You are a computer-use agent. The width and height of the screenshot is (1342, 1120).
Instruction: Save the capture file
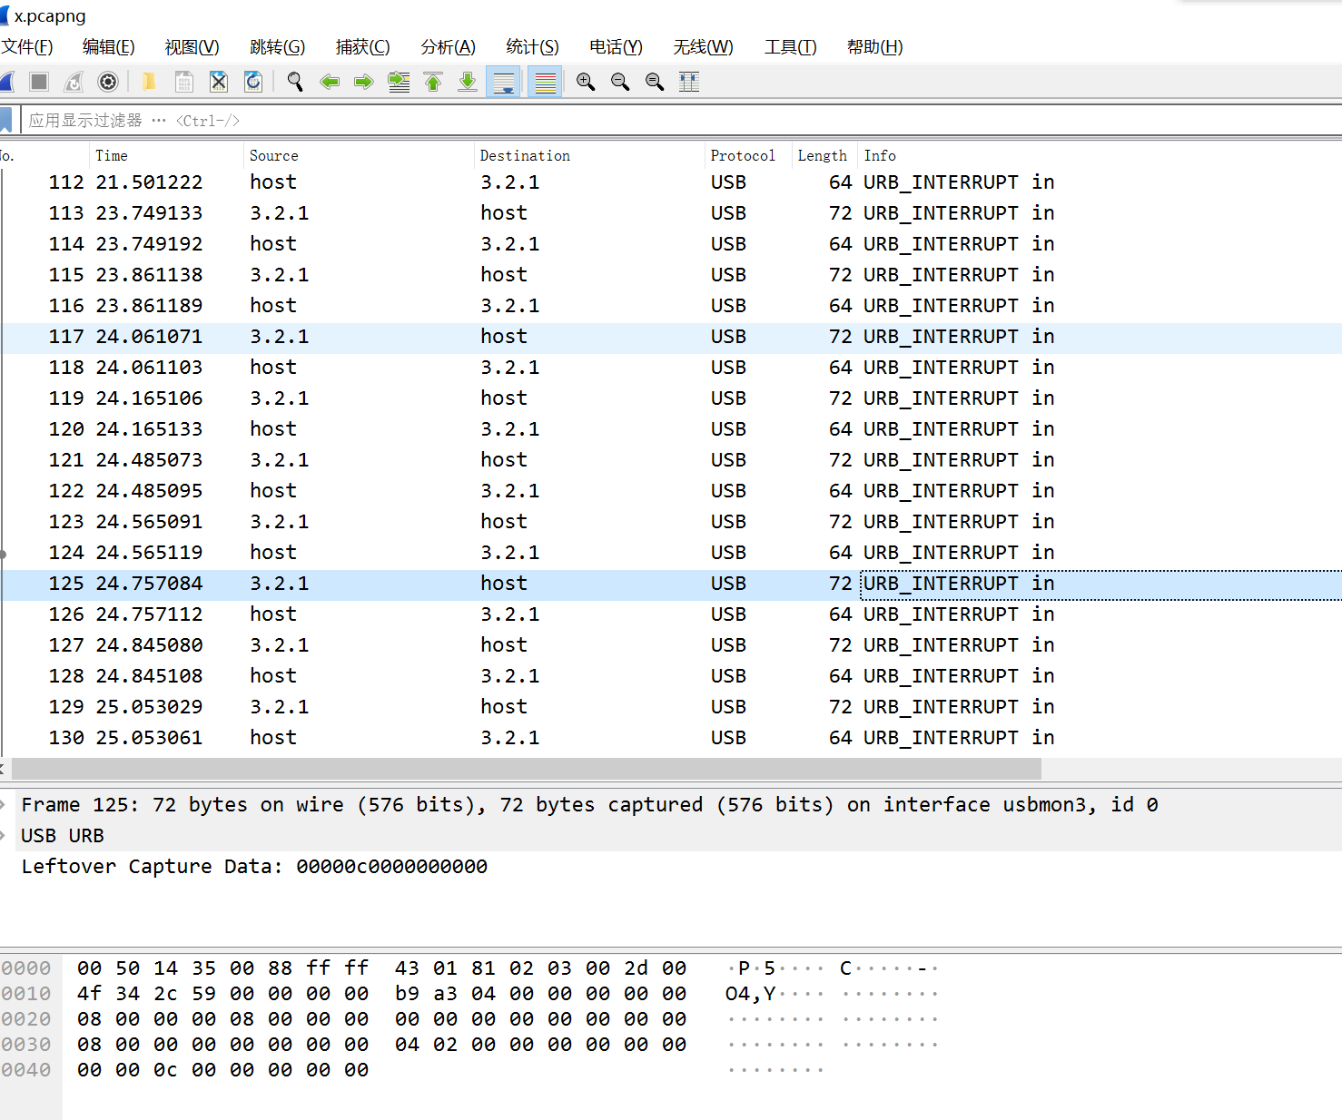184,82
